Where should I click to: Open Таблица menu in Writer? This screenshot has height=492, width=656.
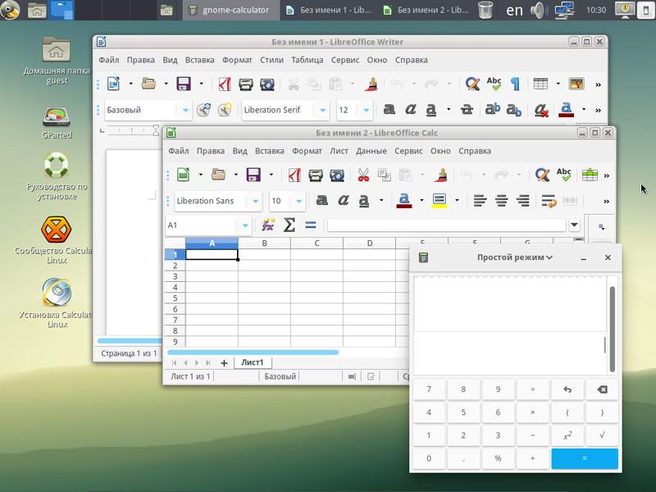click(x=307, y=60)
